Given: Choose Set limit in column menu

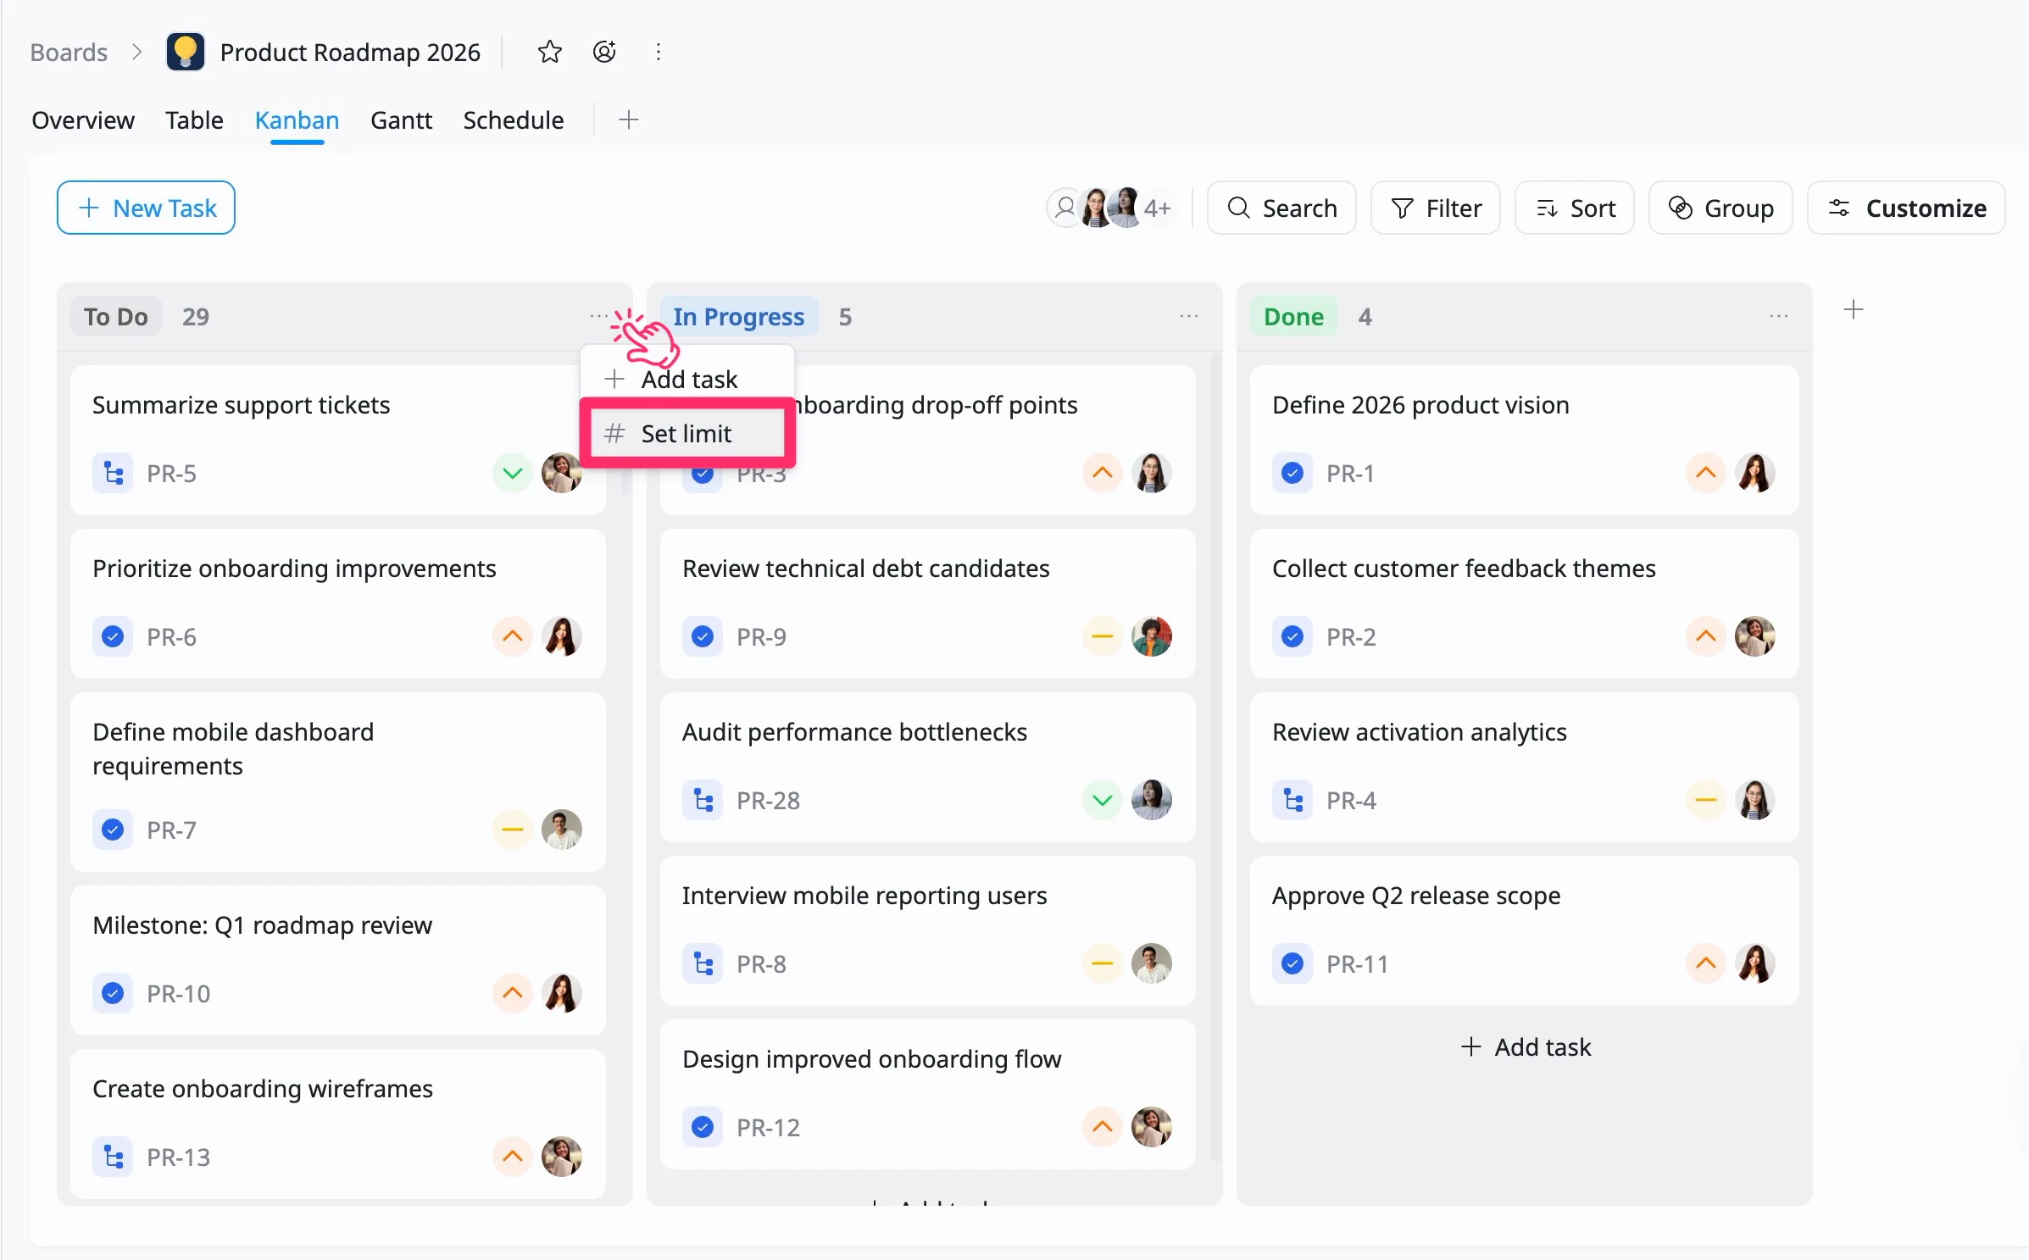Looking at the screenshot, I should click(x=687, y=433).
